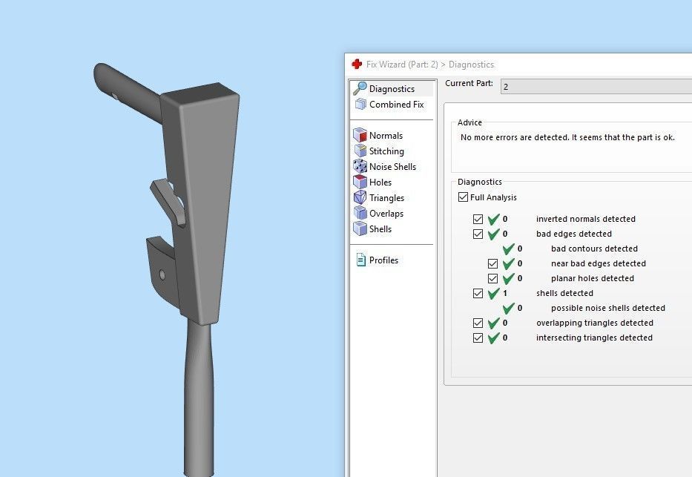Screen dimensions: 692x477
Task: Toggle planar holes detected checkbox
Action: [x=492, y=278]
